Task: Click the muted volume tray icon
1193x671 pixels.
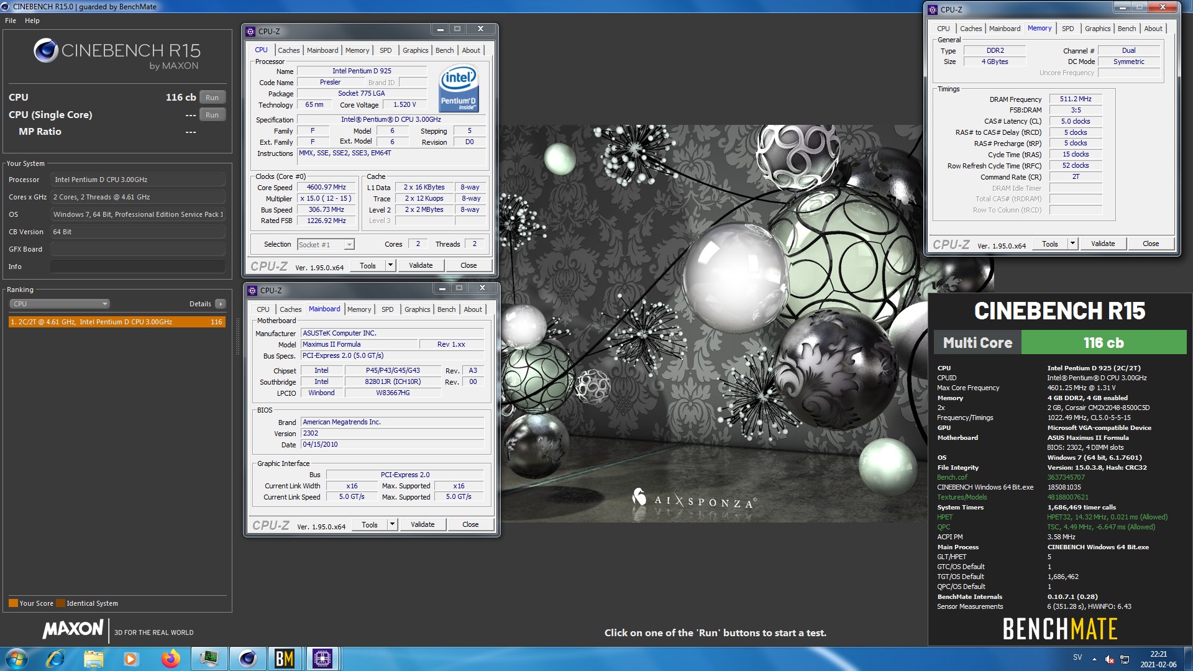Action: (1110, 659)
